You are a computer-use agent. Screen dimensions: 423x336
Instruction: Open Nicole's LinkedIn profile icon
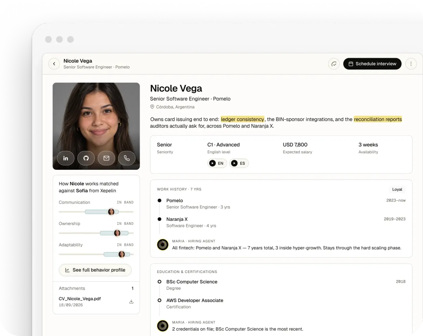[66, 158]
